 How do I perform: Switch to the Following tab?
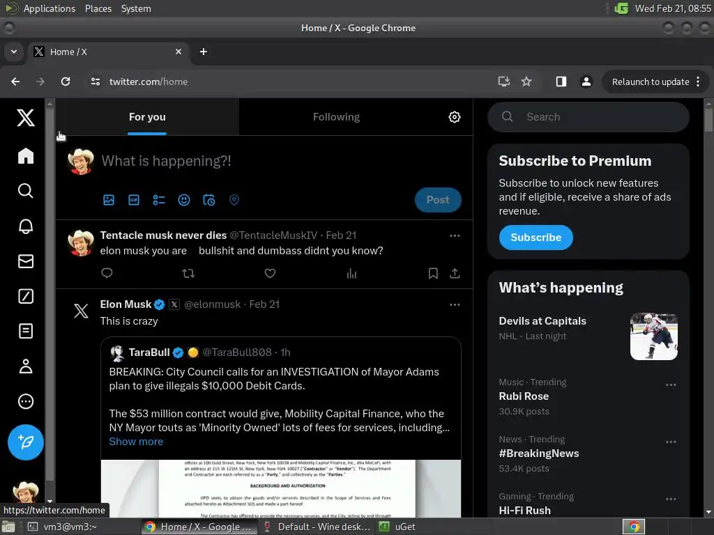[x=336, y=117]
